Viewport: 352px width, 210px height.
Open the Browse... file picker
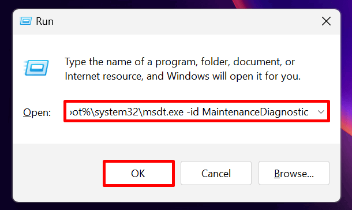click(x=294, y=173)
